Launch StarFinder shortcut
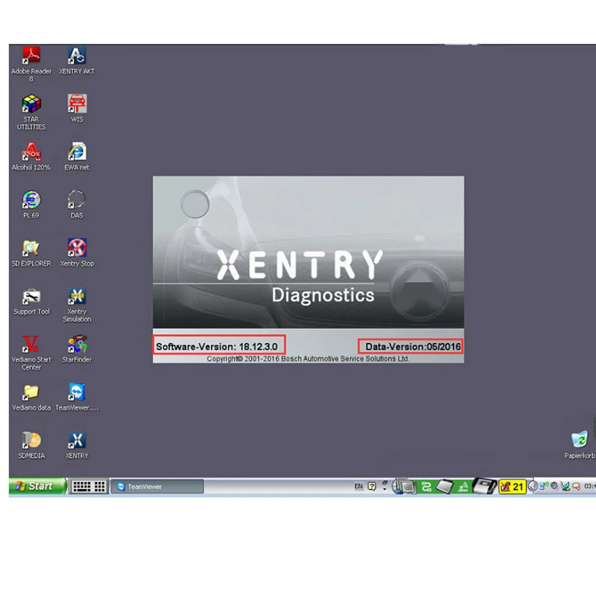Screen dimensions: 596x596 coord(77,349)
